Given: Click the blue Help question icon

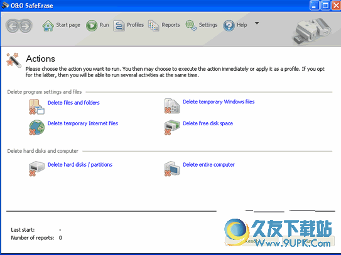Looking at the screenshot, I should 229,26.
